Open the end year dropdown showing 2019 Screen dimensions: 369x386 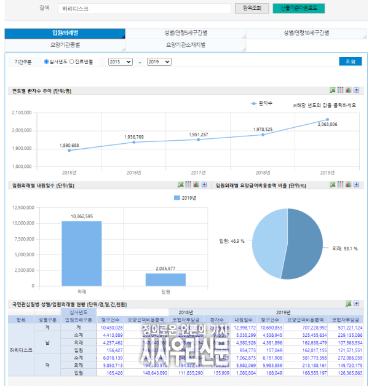point(159,62)
